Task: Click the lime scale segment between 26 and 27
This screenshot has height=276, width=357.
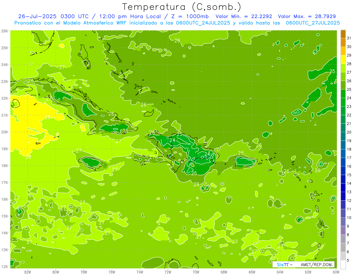Action: [x=343, y=77]
